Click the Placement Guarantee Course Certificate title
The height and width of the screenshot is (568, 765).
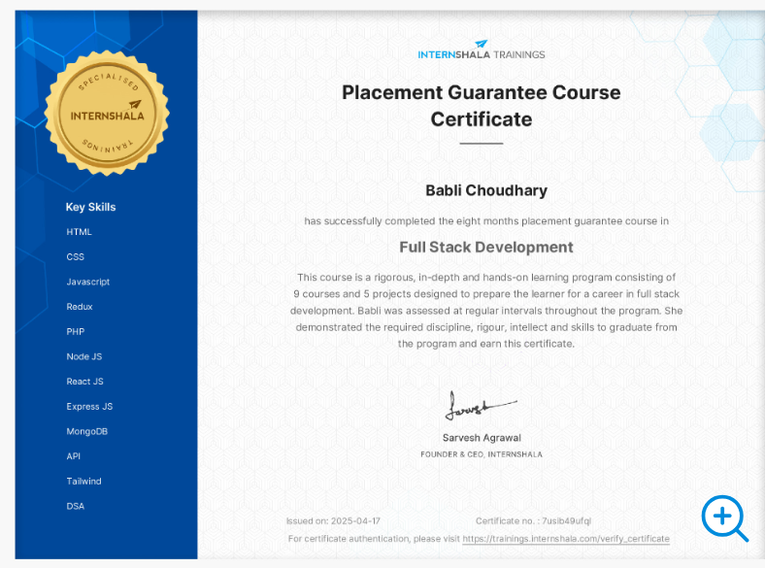(x=482, y=106)
